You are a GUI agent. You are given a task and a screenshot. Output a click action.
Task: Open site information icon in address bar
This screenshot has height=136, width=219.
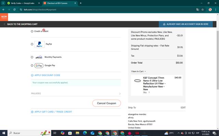(x=21, y=10)
